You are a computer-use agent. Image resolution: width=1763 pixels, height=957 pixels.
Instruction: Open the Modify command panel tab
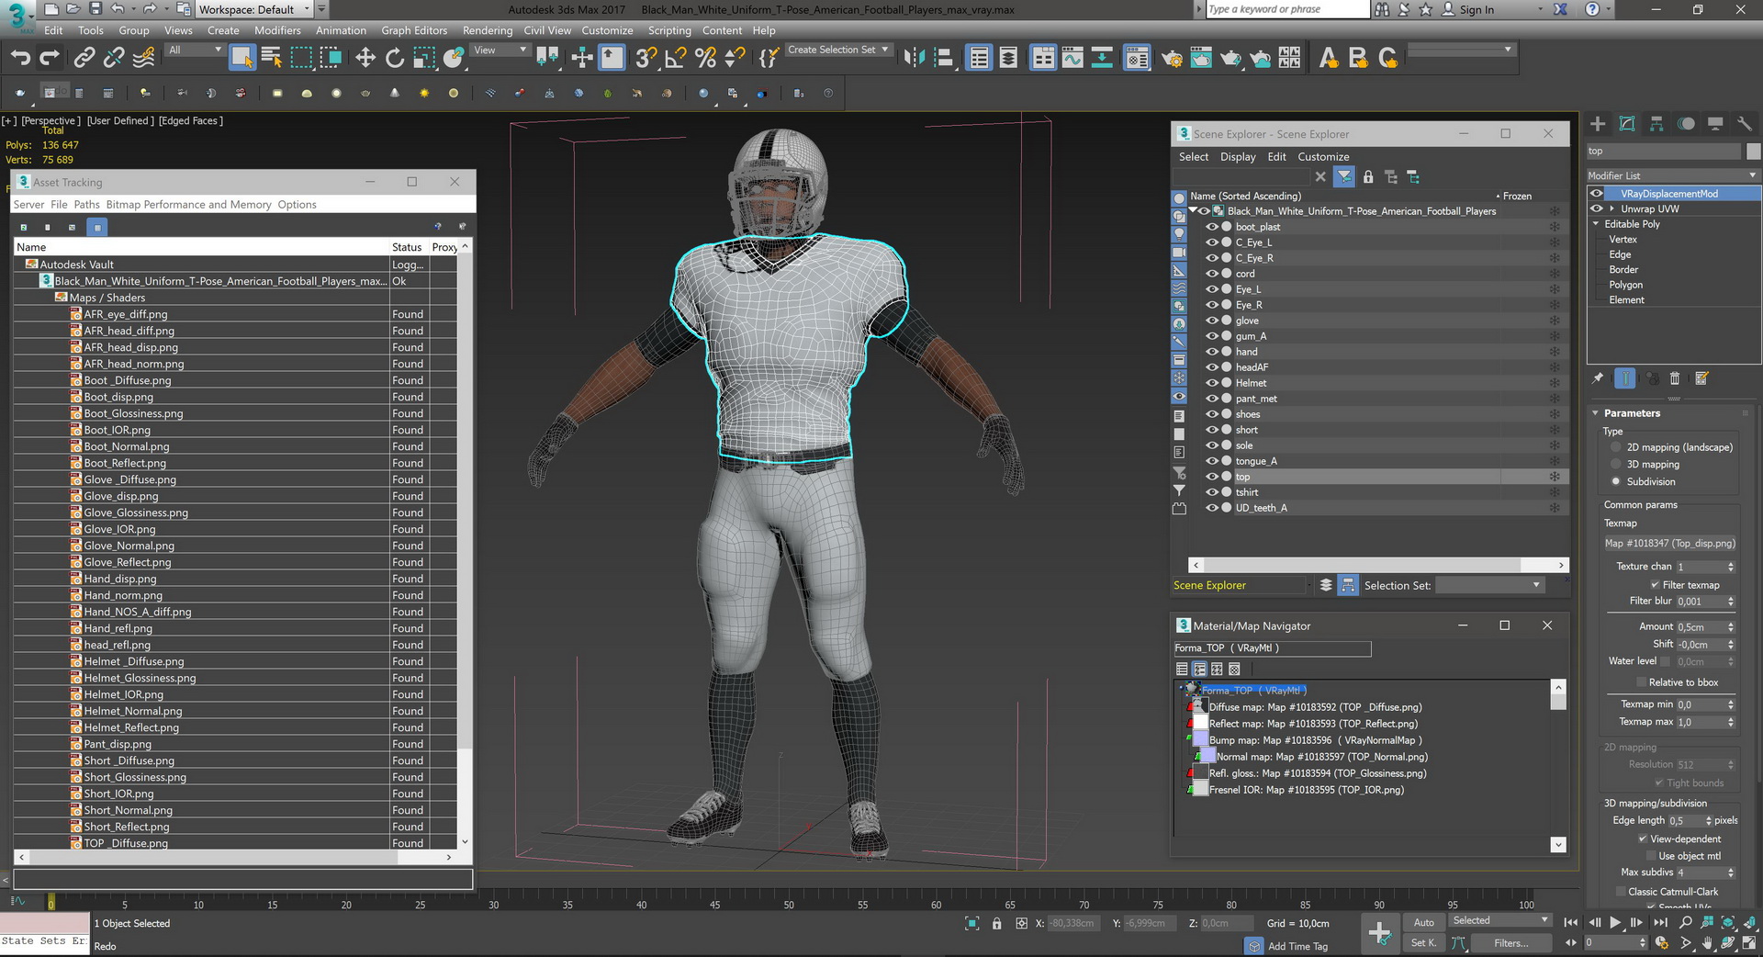click(1627, 124)
